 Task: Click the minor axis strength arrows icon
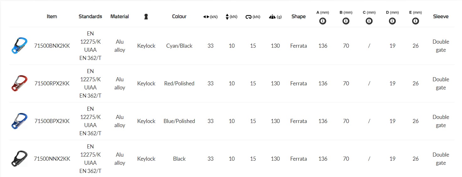227,17
